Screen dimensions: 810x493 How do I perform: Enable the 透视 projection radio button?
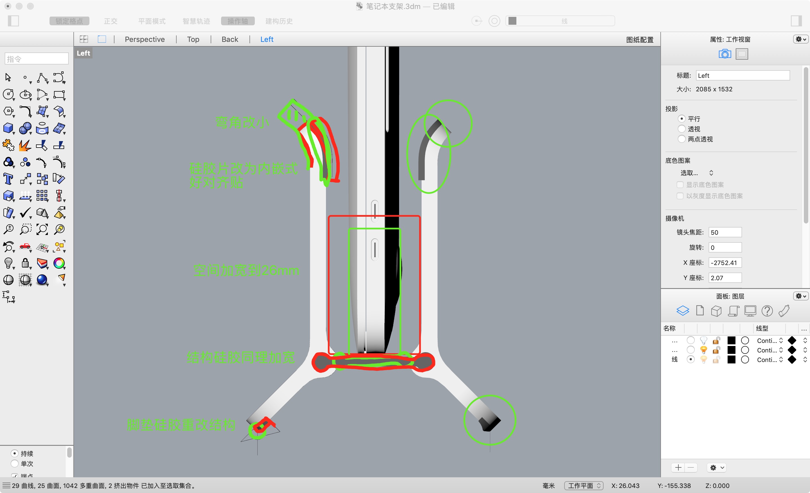coord(682,129)
